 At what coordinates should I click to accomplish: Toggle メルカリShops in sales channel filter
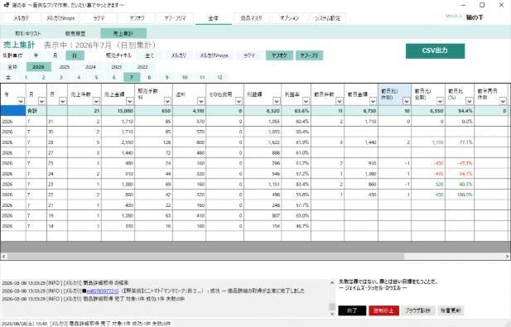click(x=214, y=55)
